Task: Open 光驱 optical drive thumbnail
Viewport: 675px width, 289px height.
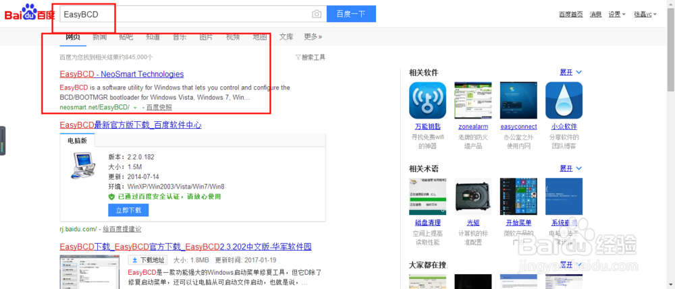Action: pyautogui.click(x=473, y=196)
